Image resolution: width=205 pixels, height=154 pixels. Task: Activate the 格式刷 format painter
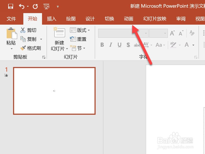30,48
